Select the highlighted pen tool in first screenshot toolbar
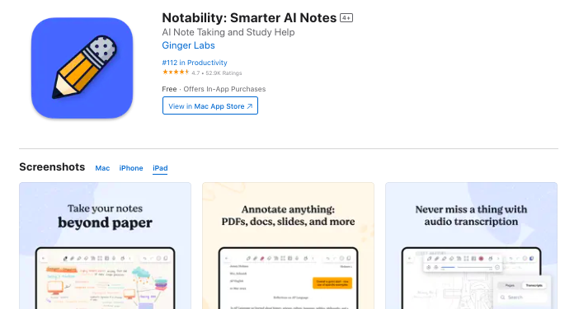579x309 pixels. pos(65,259)
